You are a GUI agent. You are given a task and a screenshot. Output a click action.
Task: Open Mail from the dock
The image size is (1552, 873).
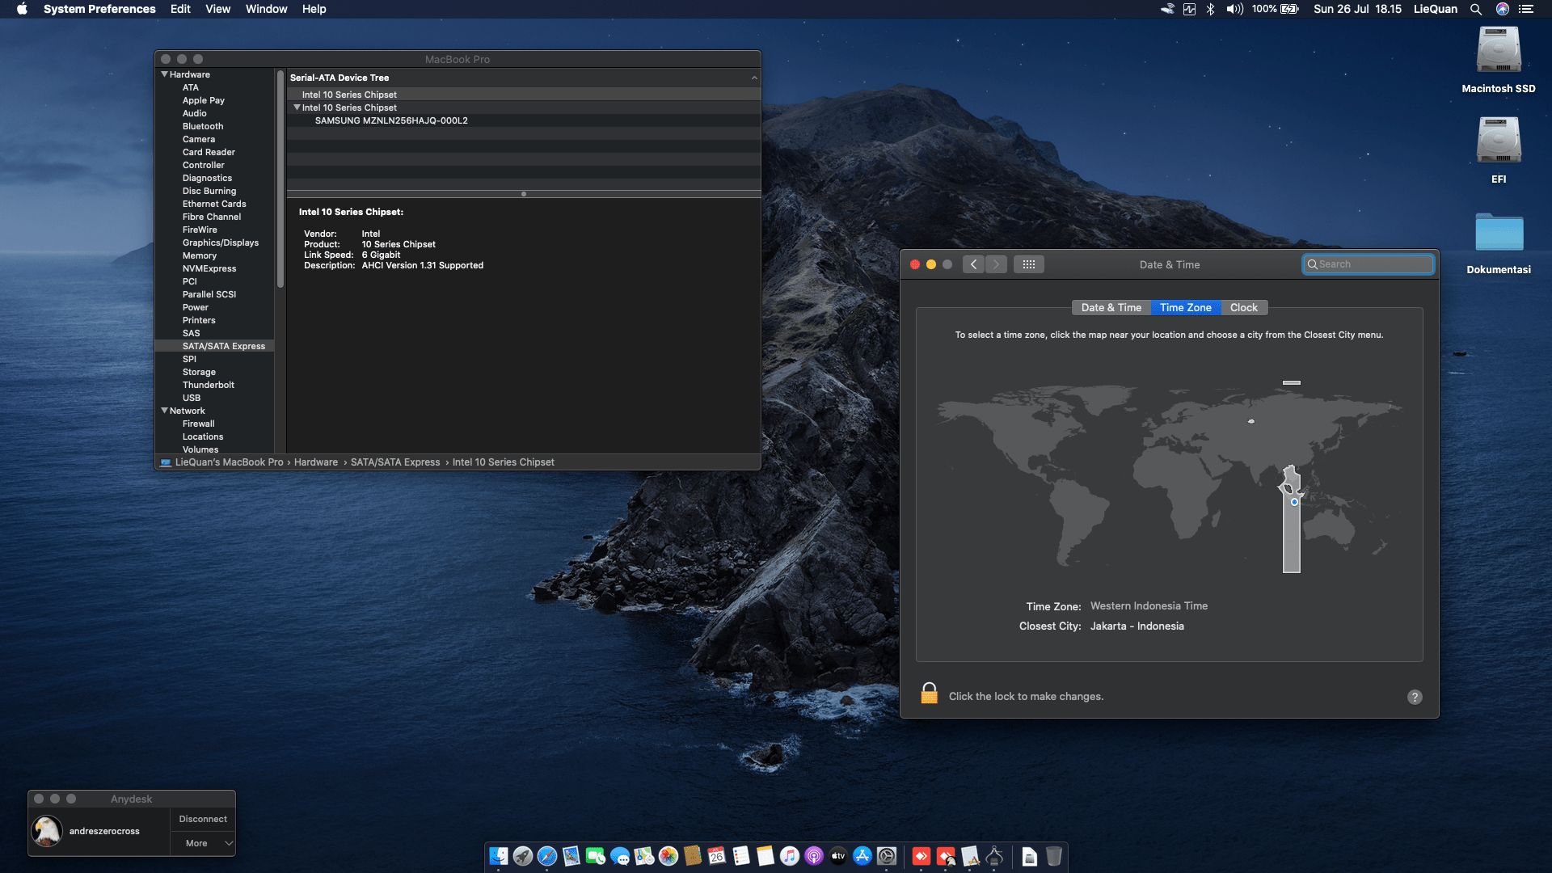click(x=571, y=856)
